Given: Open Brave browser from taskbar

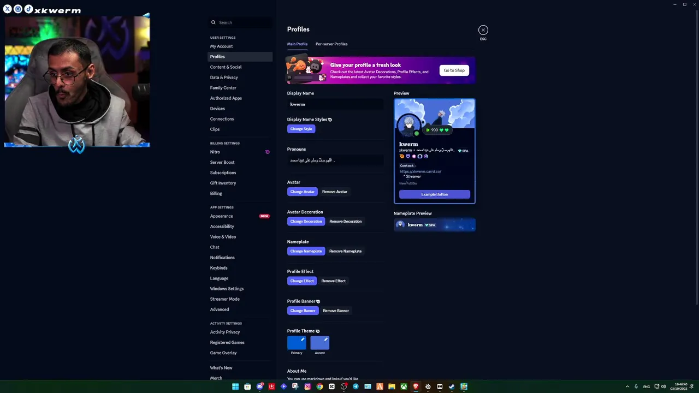Looking at the screenshot, I should click(x=416, y=386).
